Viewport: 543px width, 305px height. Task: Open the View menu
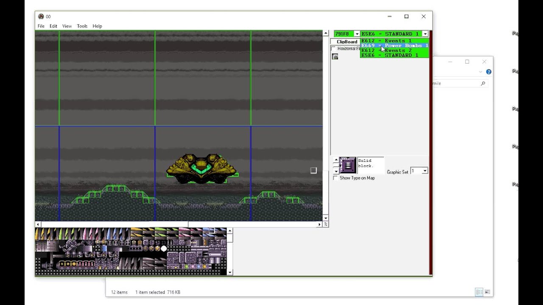[67, 26]
